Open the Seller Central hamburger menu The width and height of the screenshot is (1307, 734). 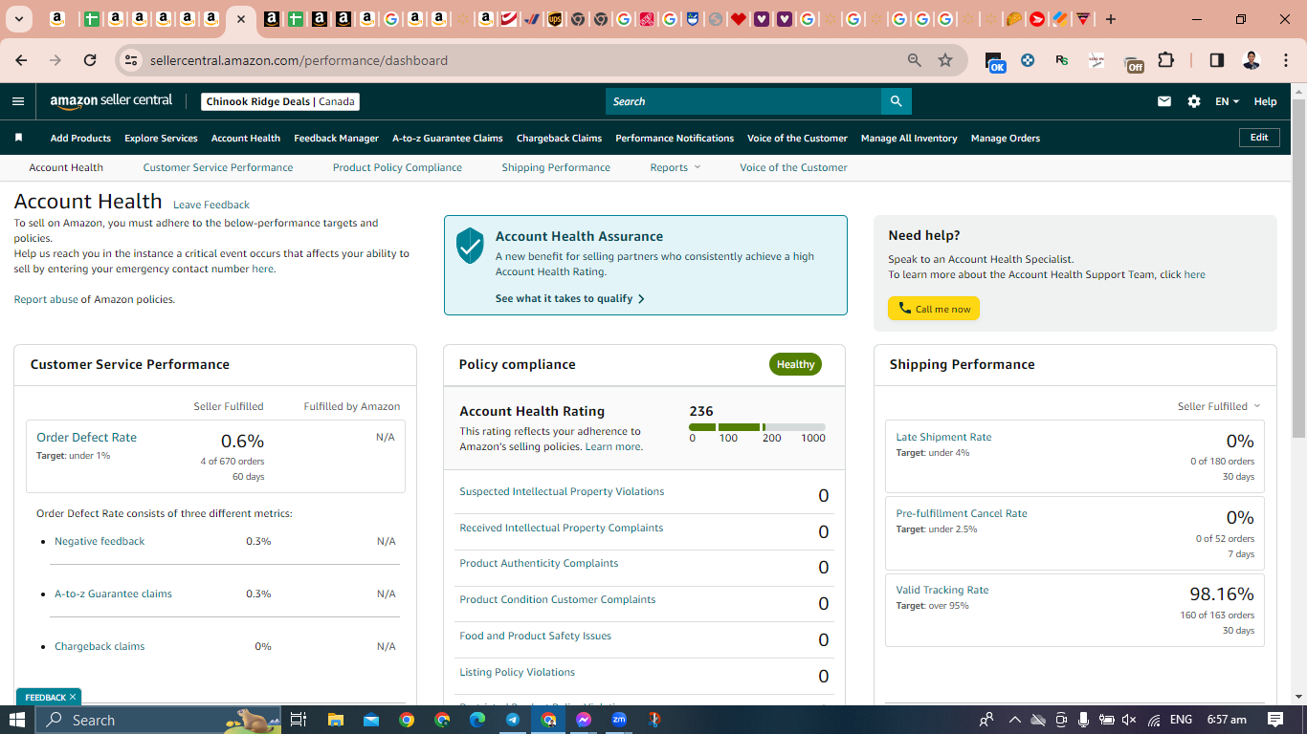pyautogui.click(x=18, y=101)
